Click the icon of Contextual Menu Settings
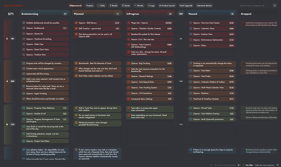This screenshot has height=167, width=281. (129, 99)
